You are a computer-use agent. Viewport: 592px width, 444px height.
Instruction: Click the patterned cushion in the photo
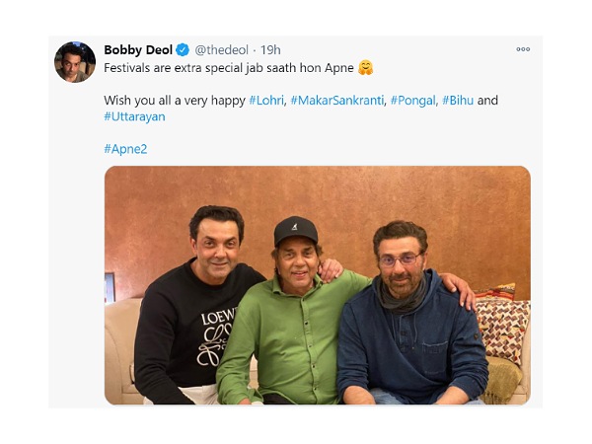point(502,324)
